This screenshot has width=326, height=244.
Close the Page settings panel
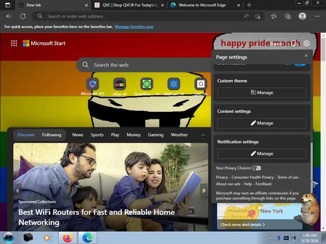(x=306, y=56)
